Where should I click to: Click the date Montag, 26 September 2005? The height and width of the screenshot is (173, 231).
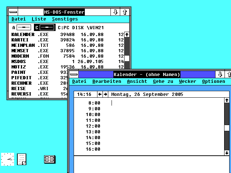coord(147,94)
